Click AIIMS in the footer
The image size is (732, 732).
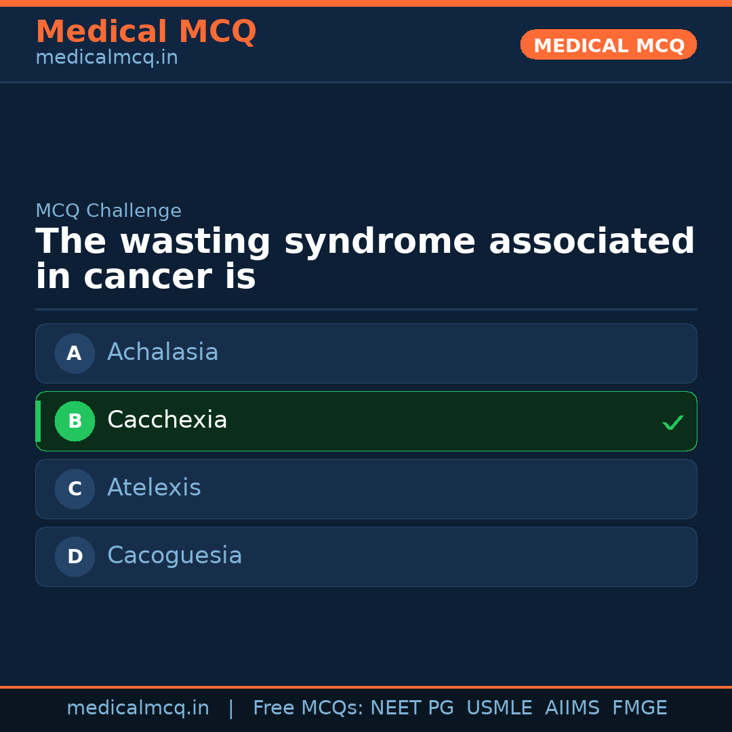(x=572, y=708)
